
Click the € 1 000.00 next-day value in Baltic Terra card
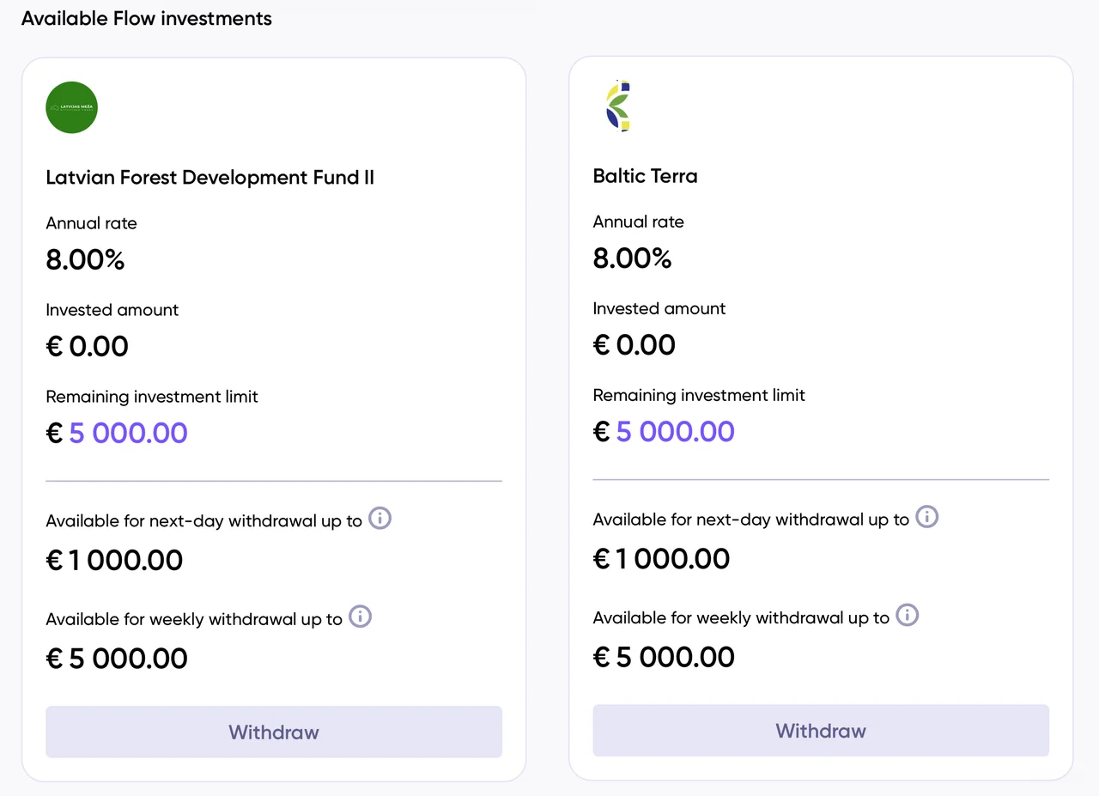pos(661,559)
